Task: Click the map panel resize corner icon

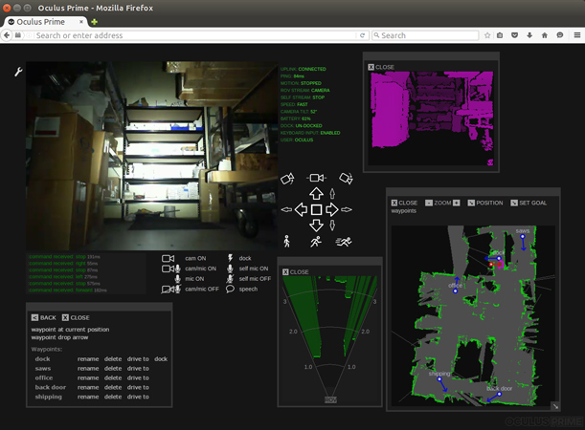Action: click(x=555, y=406)
